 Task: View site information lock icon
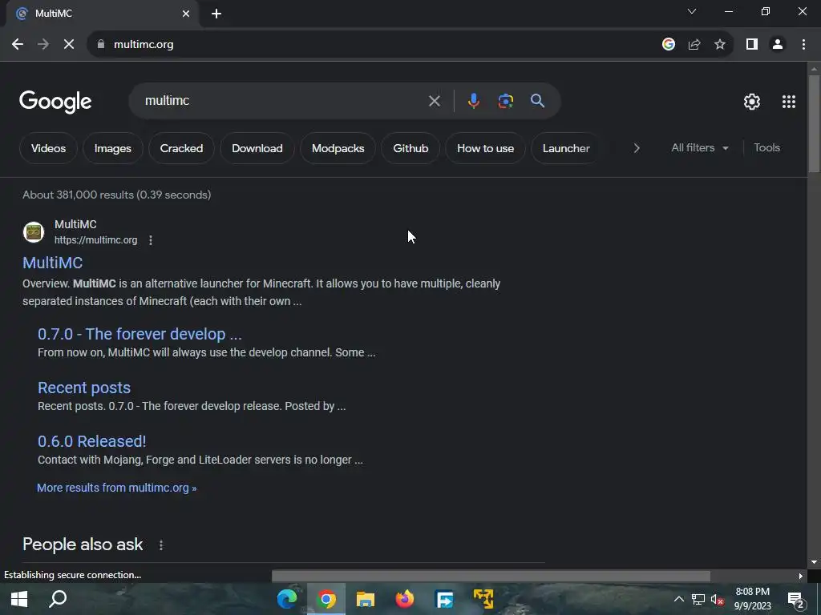101,45
